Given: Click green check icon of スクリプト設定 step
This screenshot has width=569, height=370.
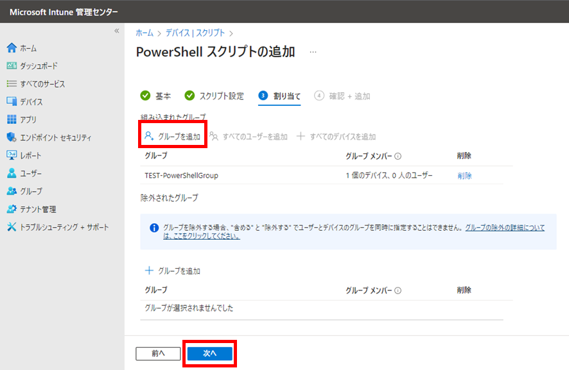Looking at the screenshot, I should coord(189,96).
